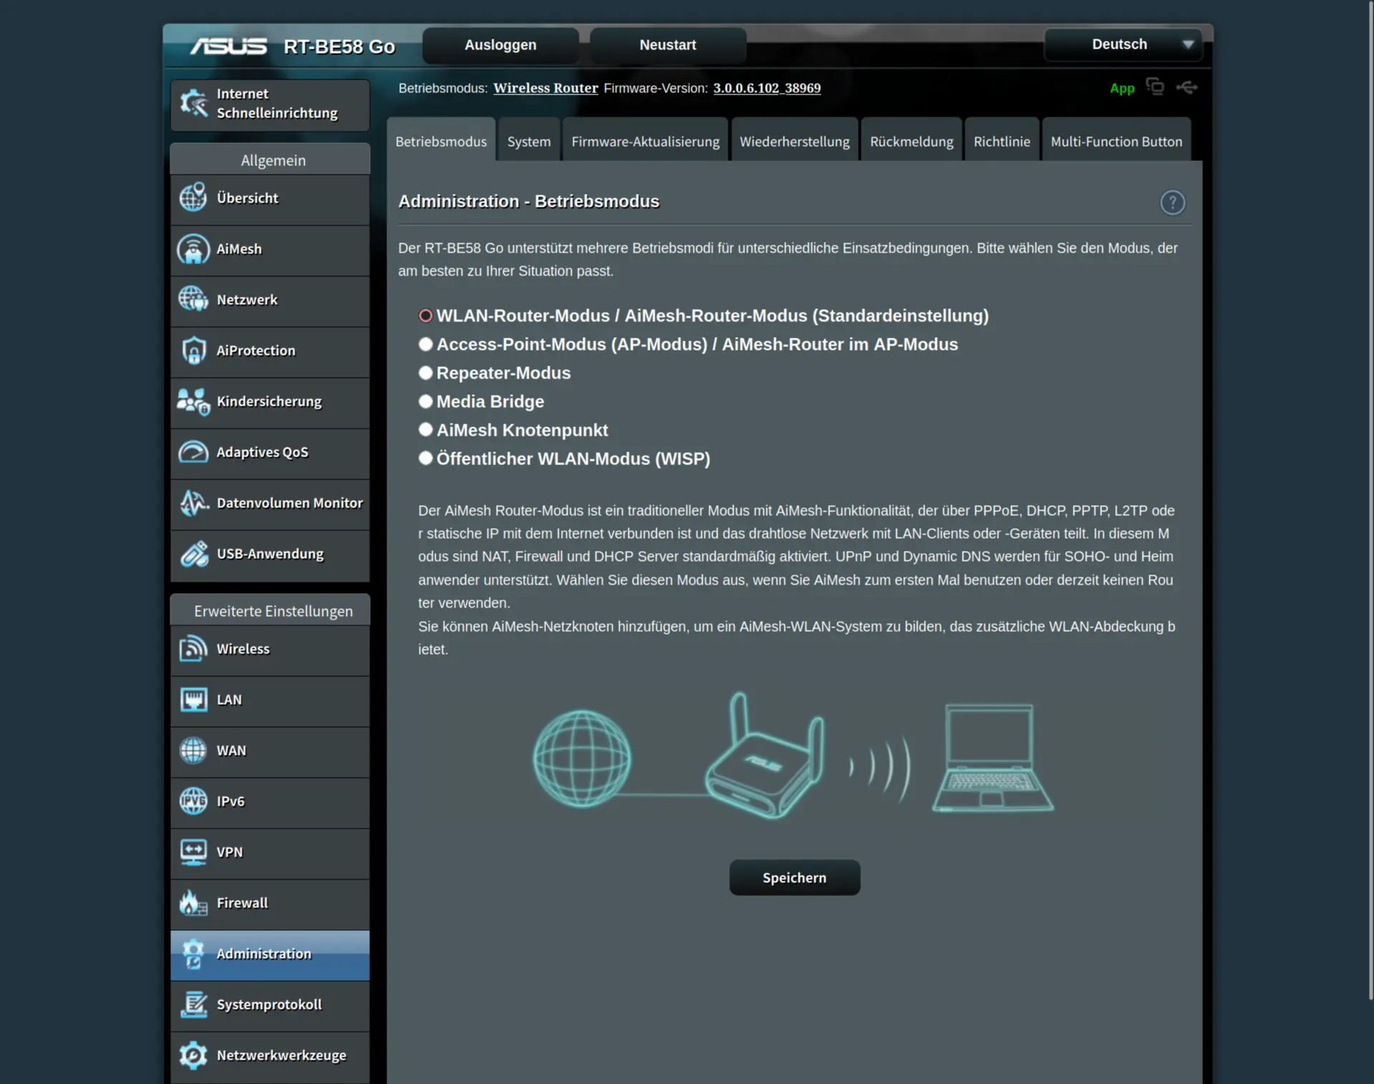
Task: Open the AiMesh sidebar icon
Action: pyautogui.click(x=193, y=250)
